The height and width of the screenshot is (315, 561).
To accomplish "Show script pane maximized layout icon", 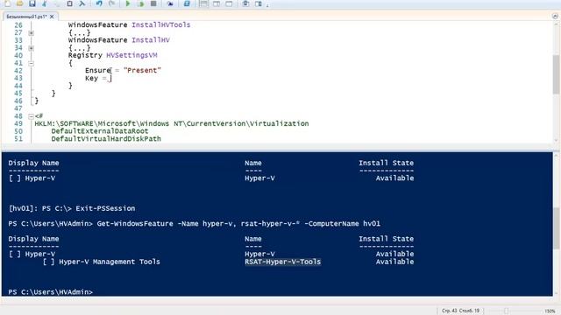I will (x=229, y=3).
